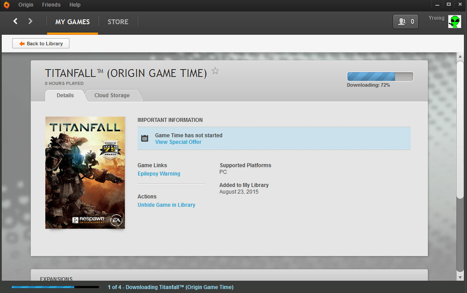Switch to the Store tab
The height and width of the screenshot is (293, 467).
118,22
